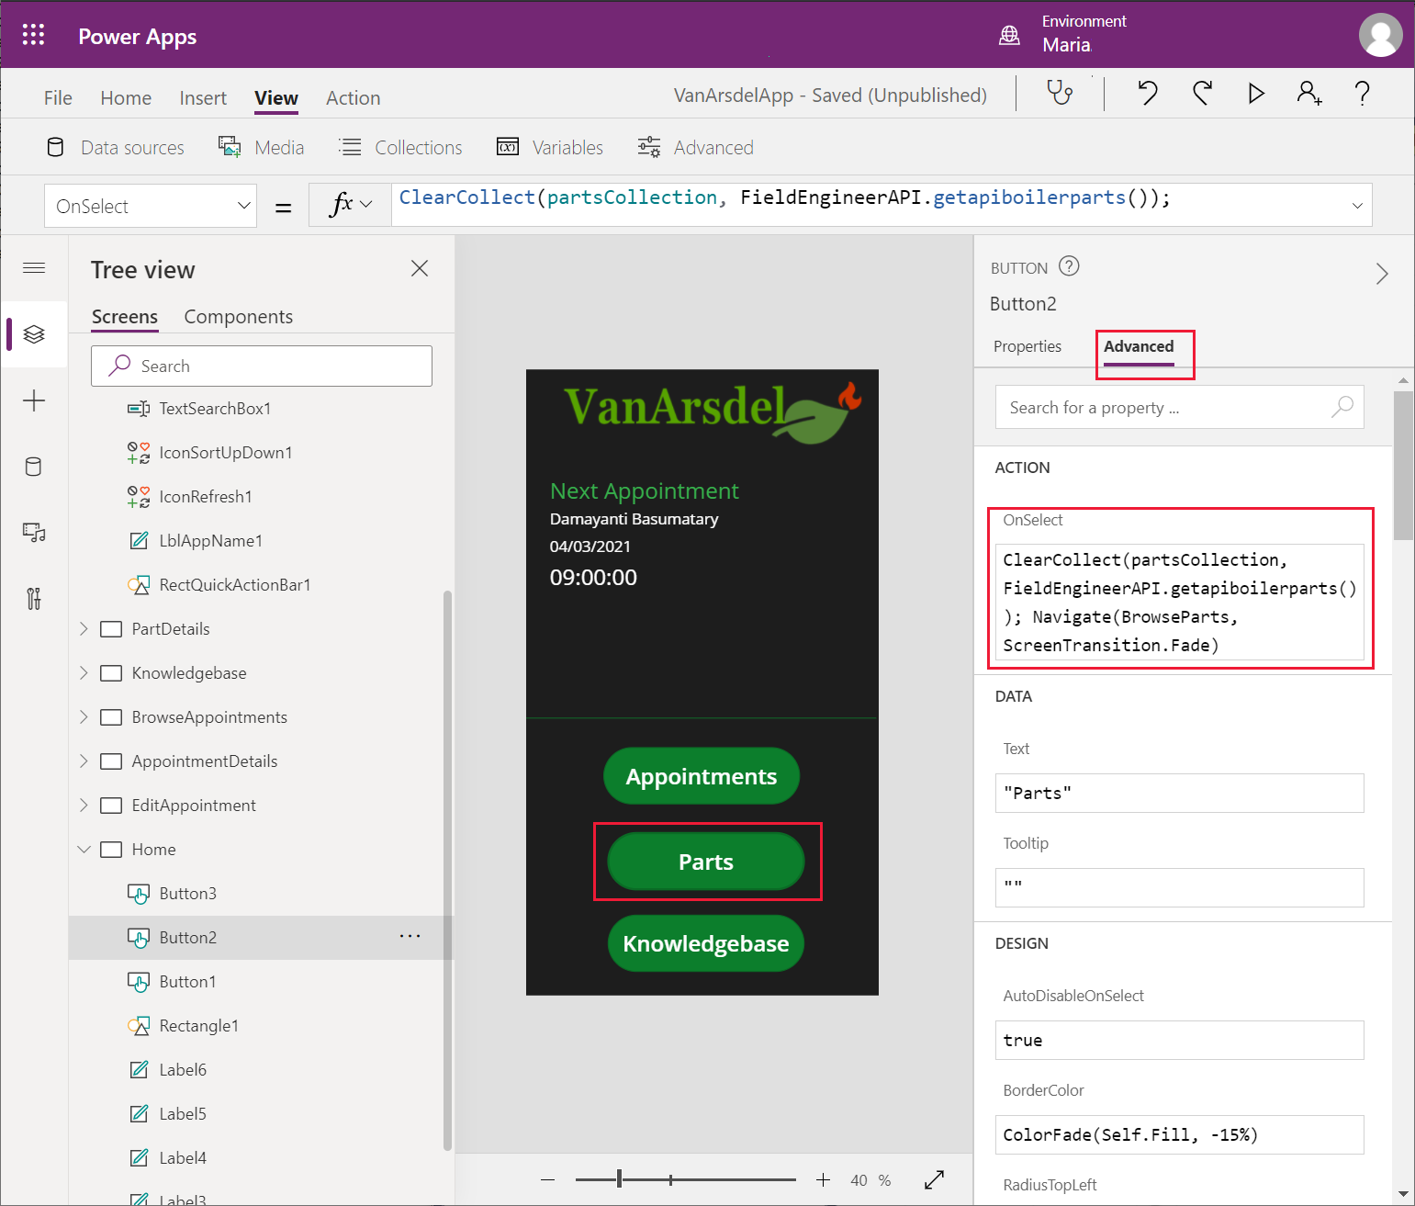The width and height of the screenshot is (1415, 1206).
Task: Expand the AppointmentDetails screen node
Action: [x=84, y=761]
